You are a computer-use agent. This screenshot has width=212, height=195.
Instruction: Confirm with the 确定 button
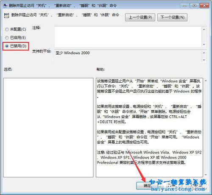click(147, 186)
